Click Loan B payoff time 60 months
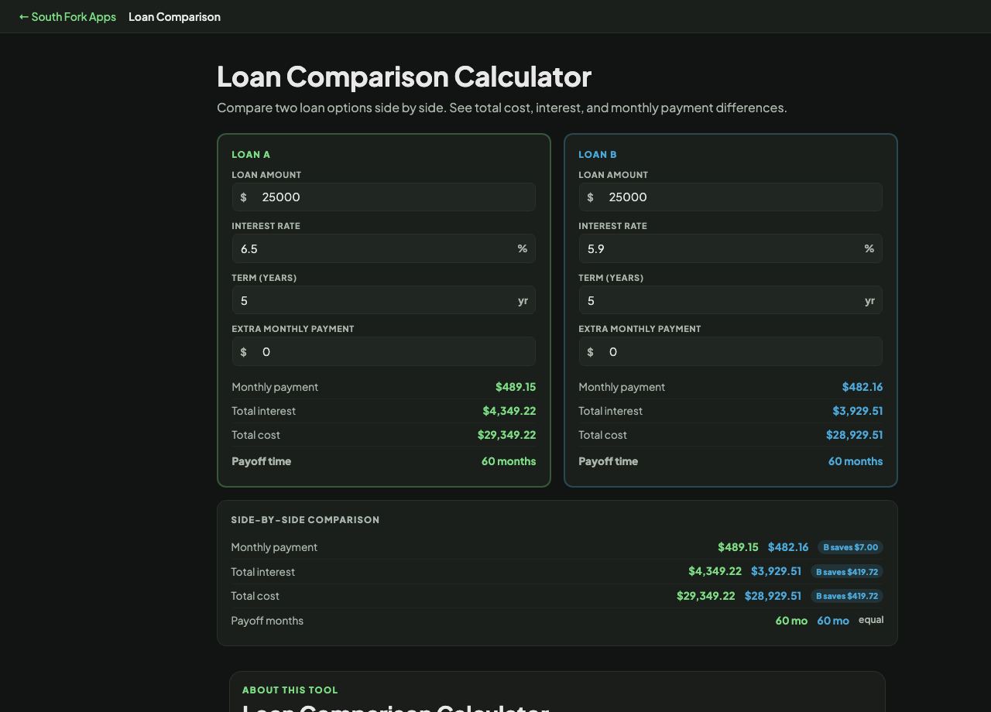This screenshot has height=712, width=991. click(x=856, y=461)
